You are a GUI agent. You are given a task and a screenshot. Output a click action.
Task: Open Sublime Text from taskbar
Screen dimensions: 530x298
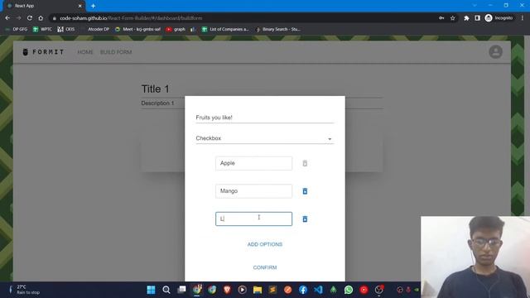pyautogui.click(x=272, y=290)
